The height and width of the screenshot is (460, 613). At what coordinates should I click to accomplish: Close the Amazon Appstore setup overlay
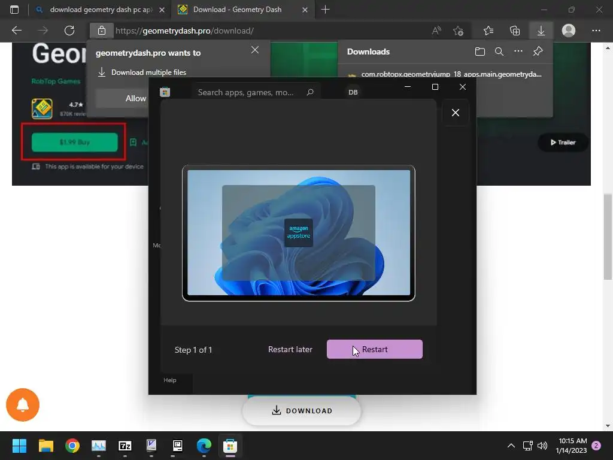pyautogui.click(x=456, y=113)
